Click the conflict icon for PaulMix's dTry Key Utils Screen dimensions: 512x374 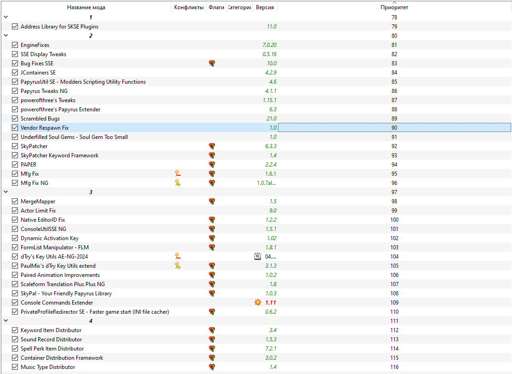177,266
